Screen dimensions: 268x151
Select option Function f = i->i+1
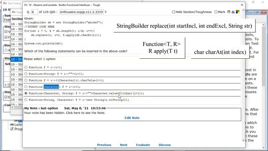click(x=26, y=67)
